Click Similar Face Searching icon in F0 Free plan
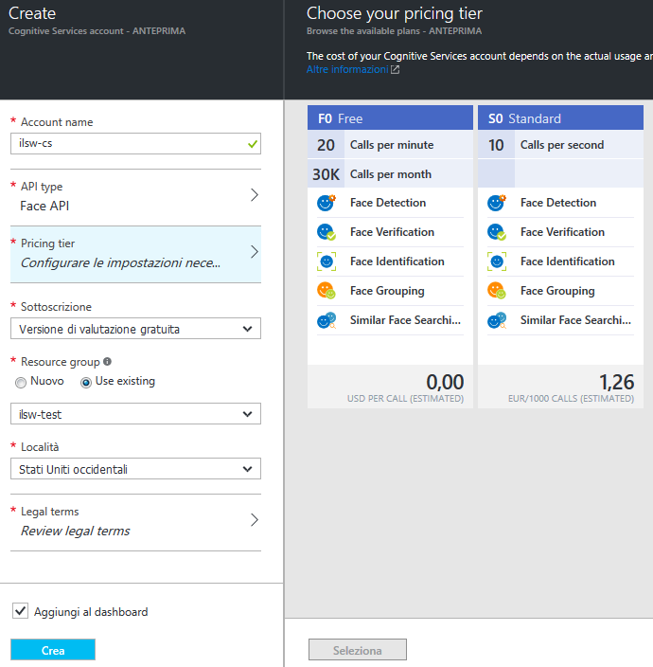This screenshot has height=667, width=653. 326,320
